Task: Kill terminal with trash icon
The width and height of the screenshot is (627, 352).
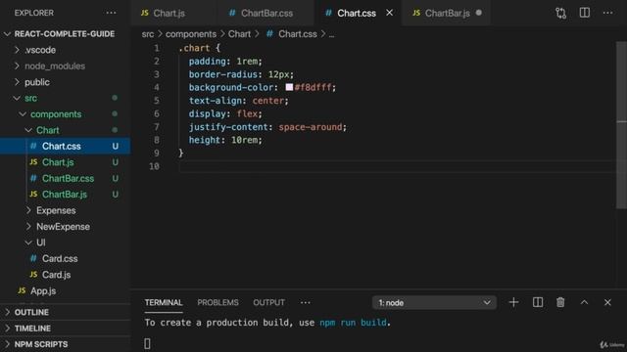Action: (x=560, y=302)
